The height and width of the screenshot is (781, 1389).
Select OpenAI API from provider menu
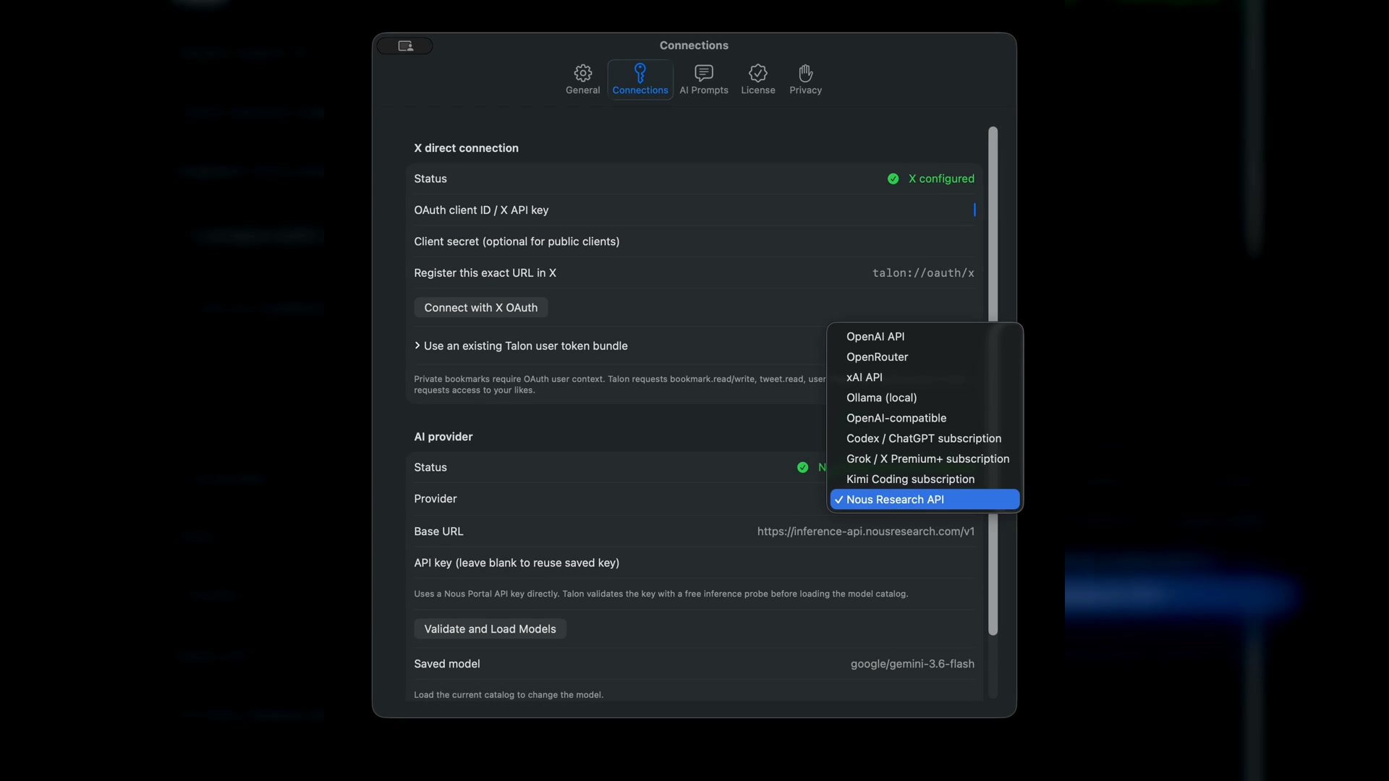pos(925,336)
